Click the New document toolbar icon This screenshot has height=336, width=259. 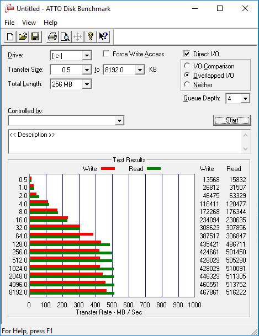(10, 36)
